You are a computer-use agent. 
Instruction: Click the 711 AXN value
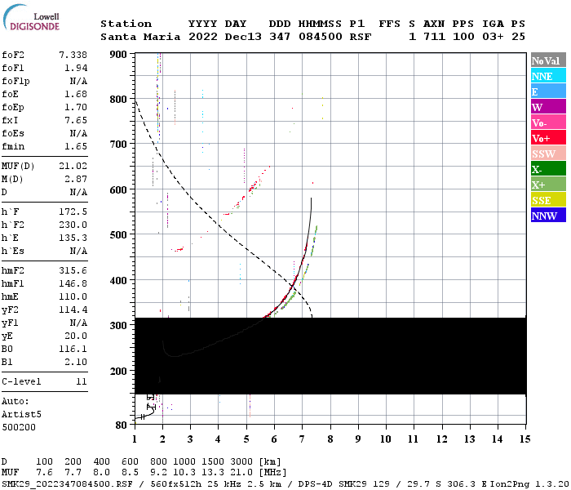(x=434, y=37)
